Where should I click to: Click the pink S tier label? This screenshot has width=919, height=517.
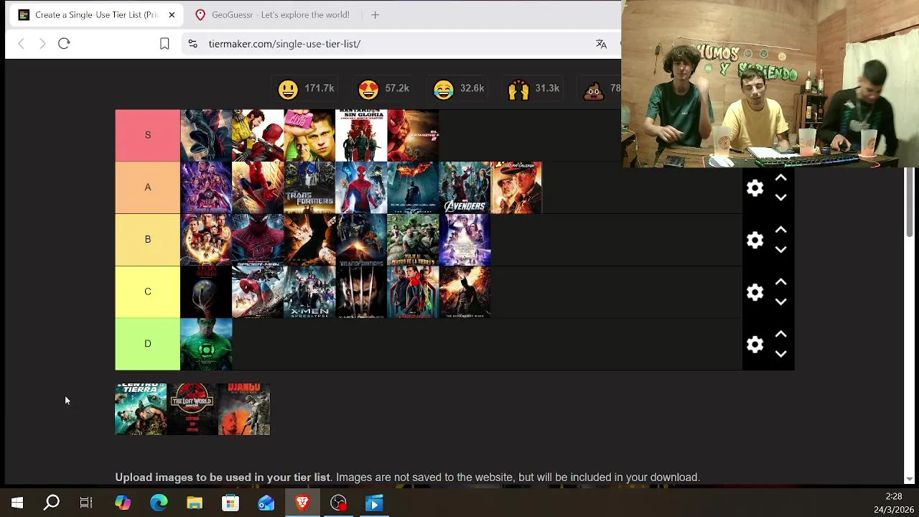(x=147, y=135)
